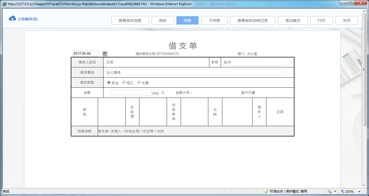The width and height of the screenshot is (369, 196).
Task: Click the security shield icon near status bar right
Action: [x=330, y=191]
